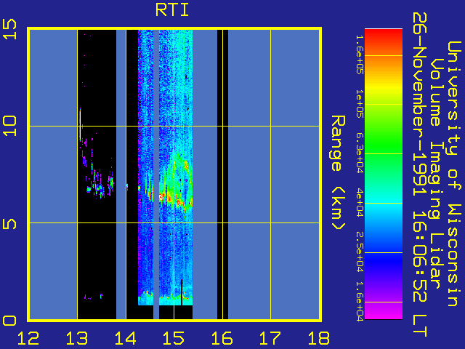Click the Range (km) axis title
The width and height of the screenshot is (465, 349).
(x=338, y=172)
